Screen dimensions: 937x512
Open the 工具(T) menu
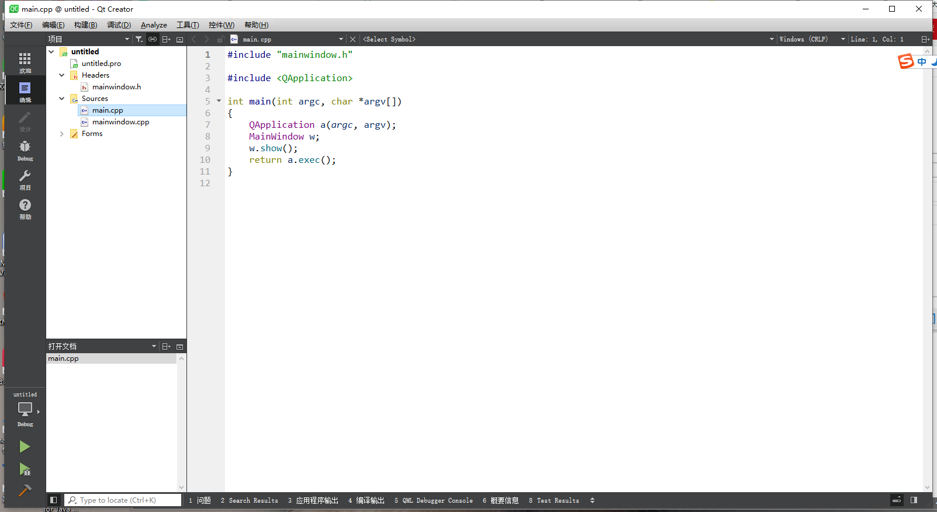pyautogui.click(x=188, y=25)
